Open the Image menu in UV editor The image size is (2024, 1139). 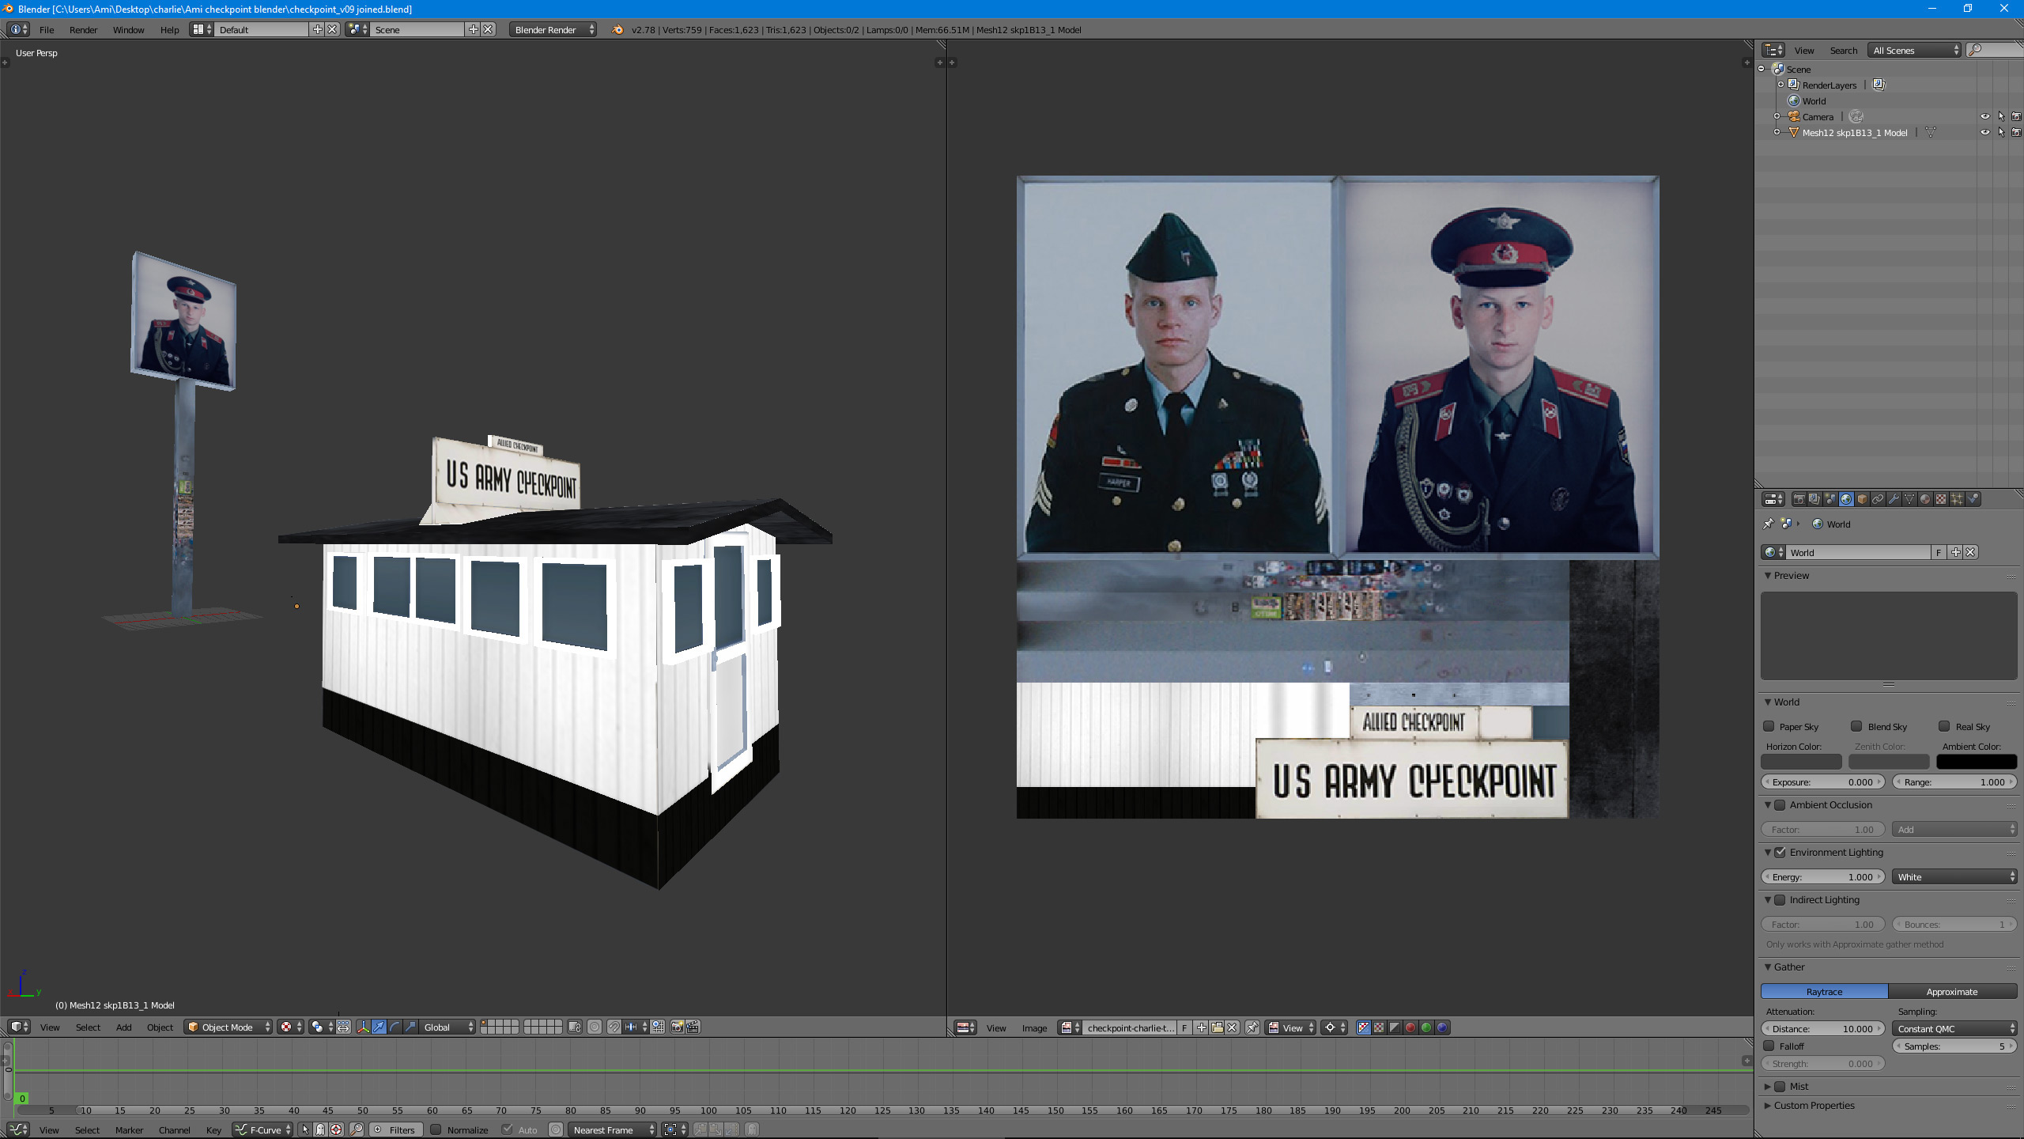click(x=1034, y=1027)
